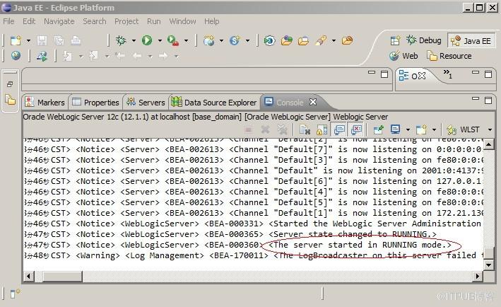Click the Clear Console icon
The width and height of the screenshot is (501, 307).
pyautogui.click(x=305, y=129)
